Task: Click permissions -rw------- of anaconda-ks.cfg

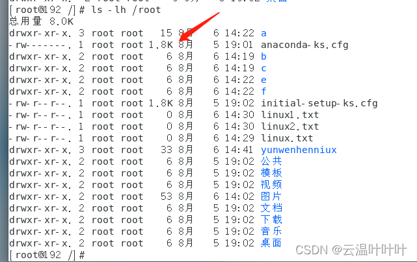Action: tap(40, 45)
